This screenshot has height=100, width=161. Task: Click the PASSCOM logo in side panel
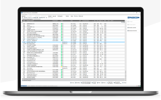133,18
